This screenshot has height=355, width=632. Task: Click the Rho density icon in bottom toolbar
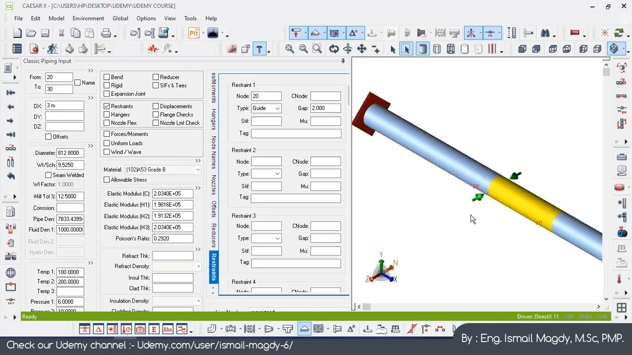(x=167, y=329)
